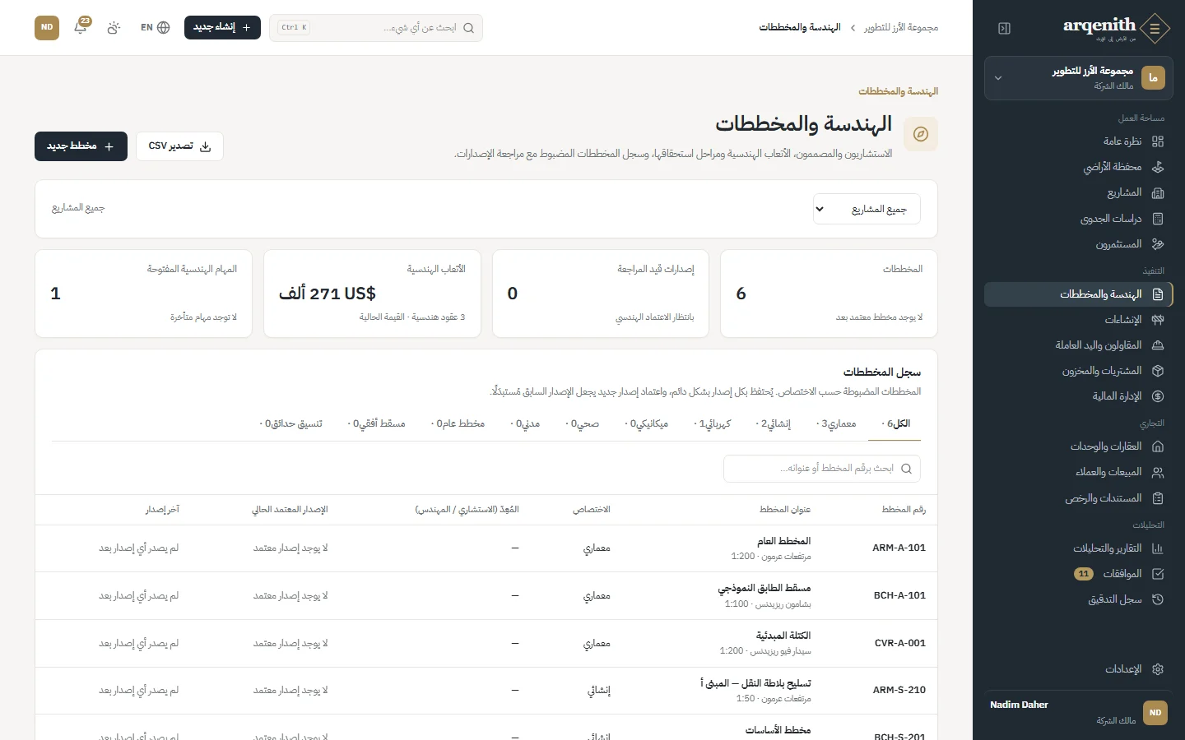
Task: Click الاختصاص column header
Action: (592, 510)
